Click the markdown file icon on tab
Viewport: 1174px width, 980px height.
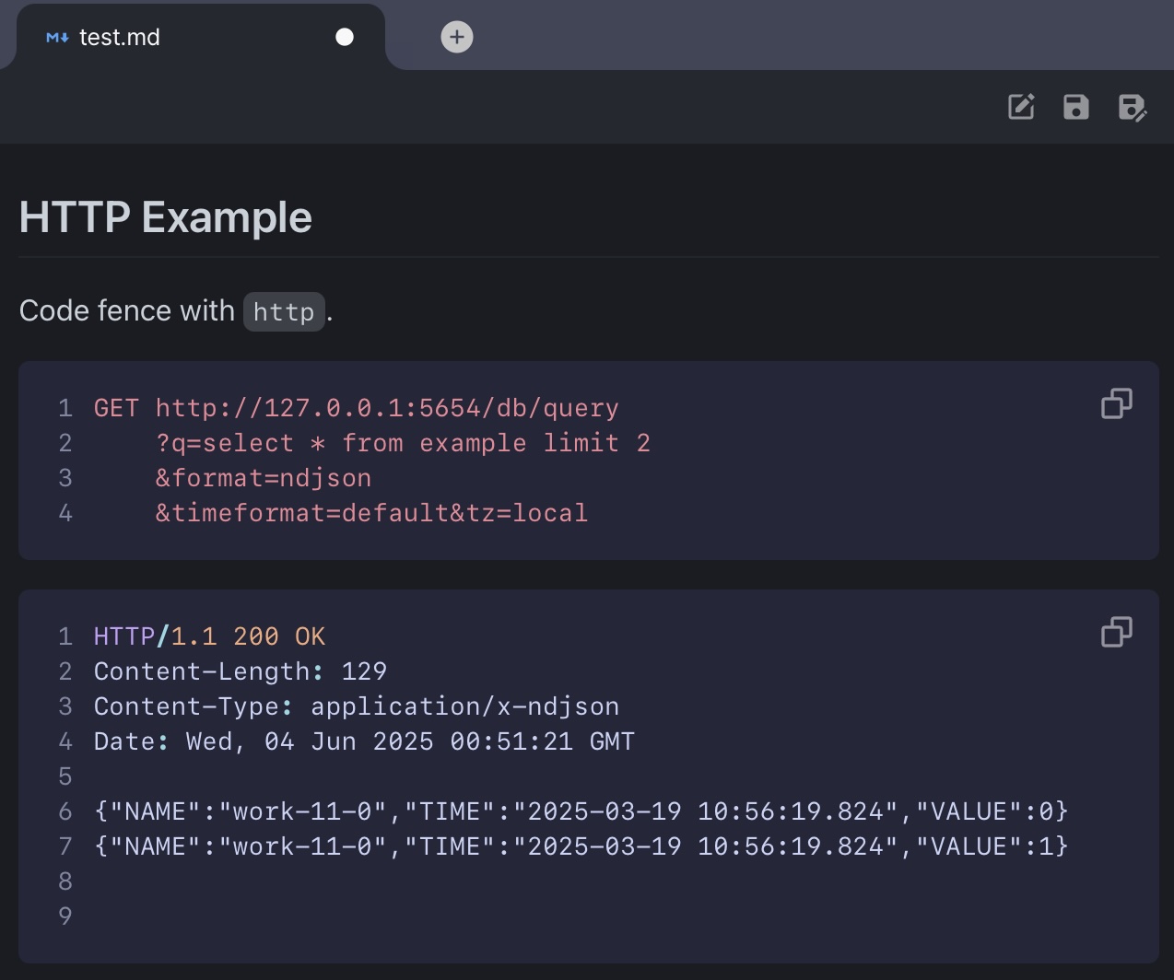click(x=57, y=38)
